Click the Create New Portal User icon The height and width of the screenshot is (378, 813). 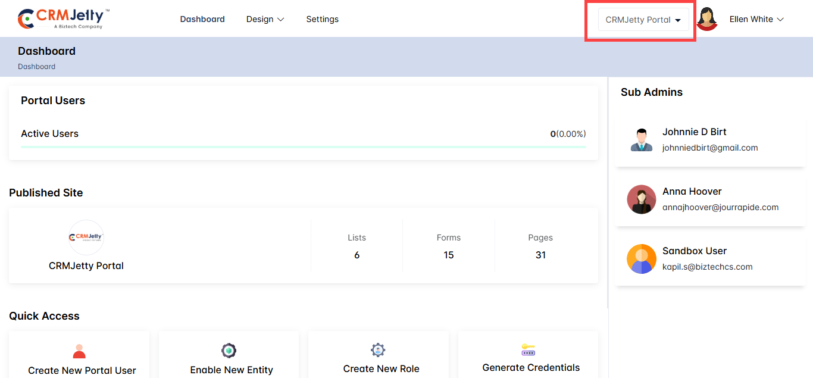point(79,351)
